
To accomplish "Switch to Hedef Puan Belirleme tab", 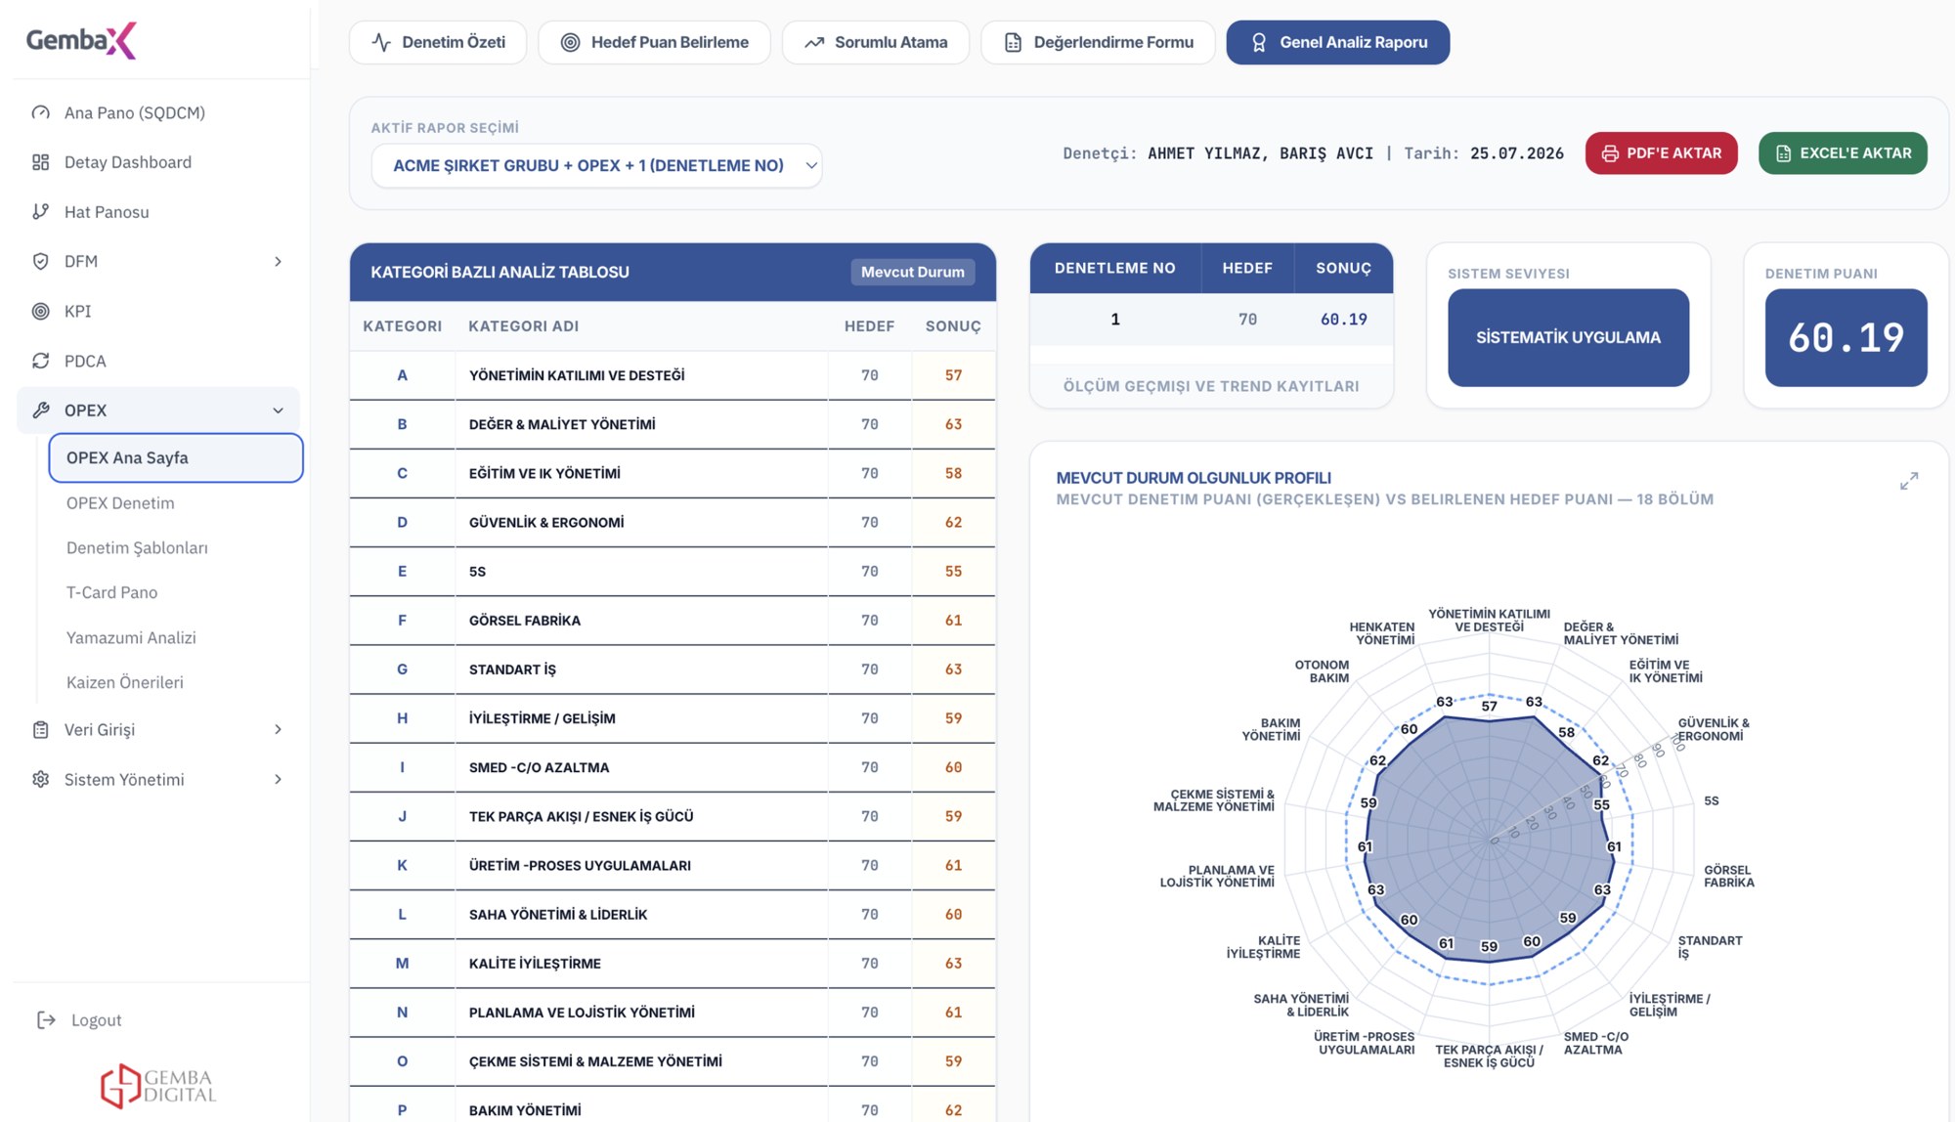I will (x=654, y=42).
